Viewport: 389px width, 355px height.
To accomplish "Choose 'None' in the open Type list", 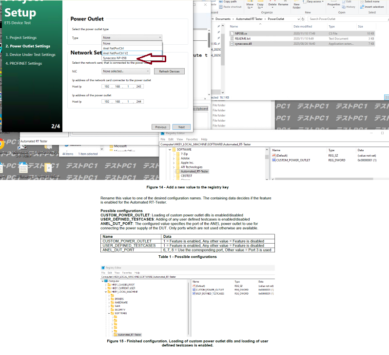I will [x=132, y=44].
